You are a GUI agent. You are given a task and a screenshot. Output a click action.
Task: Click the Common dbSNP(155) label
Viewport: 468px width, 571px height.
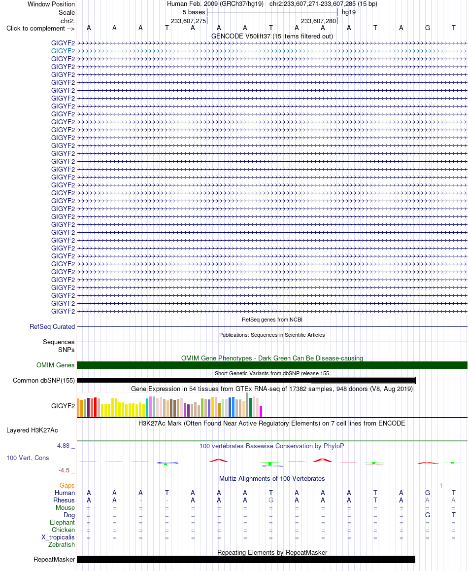[44, 381]
